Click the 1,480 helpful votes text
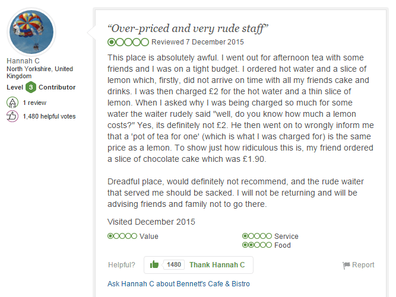The width and height of the screenshot is (396, 297). [x=49, y=117]
